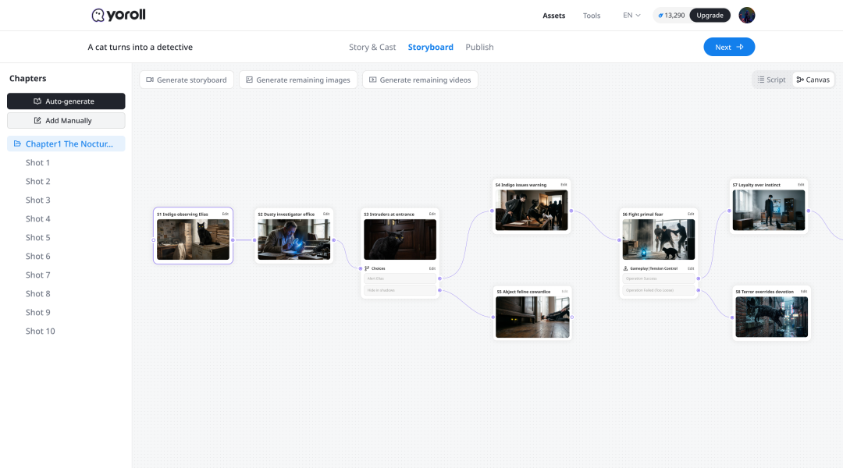Click the Hide in shadows choice option
This screenshot has width=843, height=468.
click(400, 290)
